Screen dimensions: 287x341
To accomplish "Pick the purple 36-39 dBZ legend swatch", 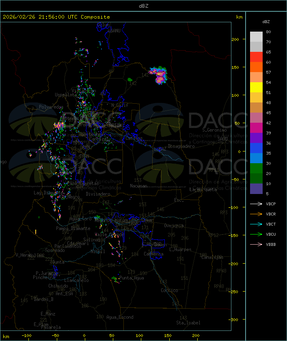I will pos(256,138).
